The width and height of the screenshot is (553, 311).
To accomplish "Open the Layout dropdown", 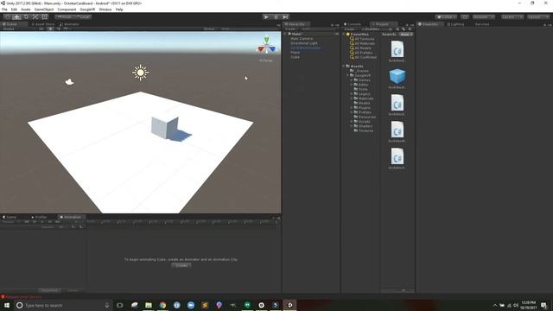I will [538, 16].
